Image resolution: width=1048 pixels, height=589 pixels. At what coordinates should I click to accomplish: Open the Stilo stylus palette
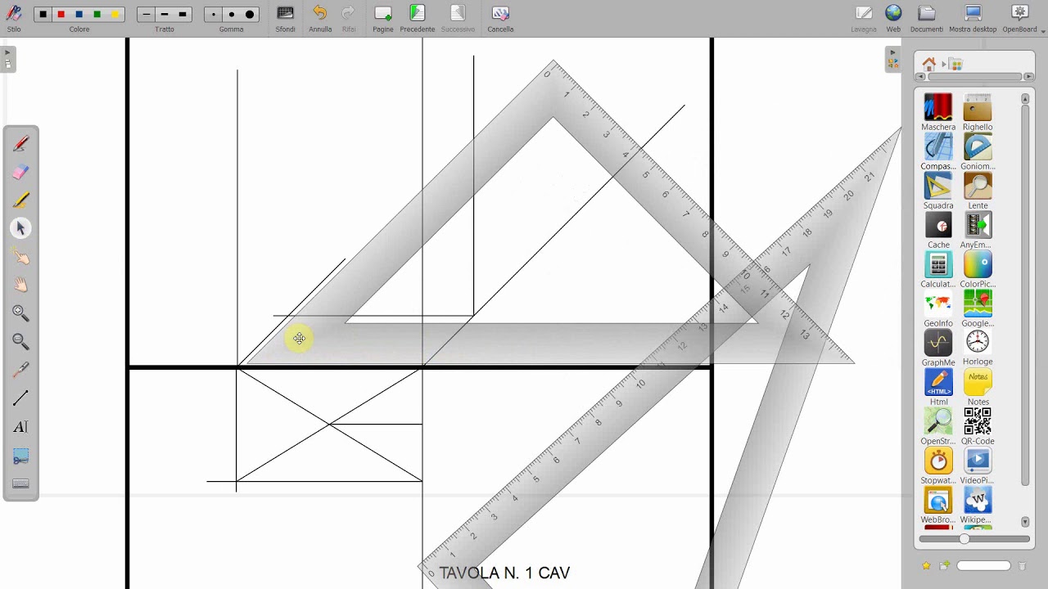click(x=14, y=17)
